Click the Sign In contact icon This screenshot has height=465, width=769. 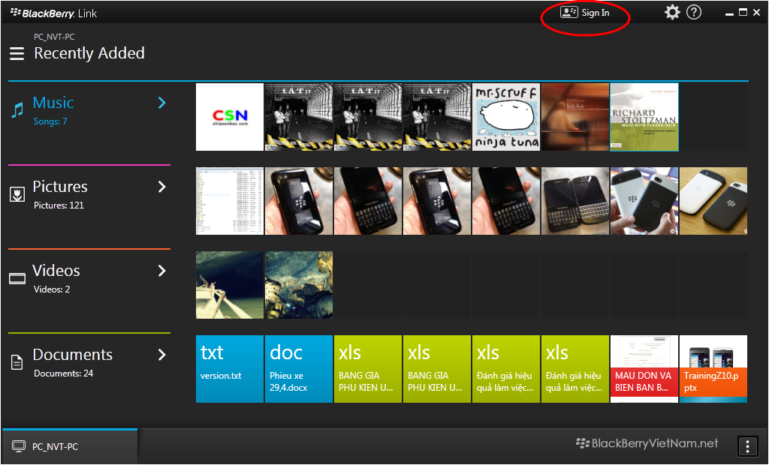(x=569, y=13)
